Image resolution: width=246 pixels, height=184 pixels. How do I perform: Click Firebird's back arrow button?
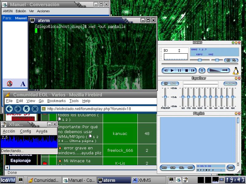point(9,109)
